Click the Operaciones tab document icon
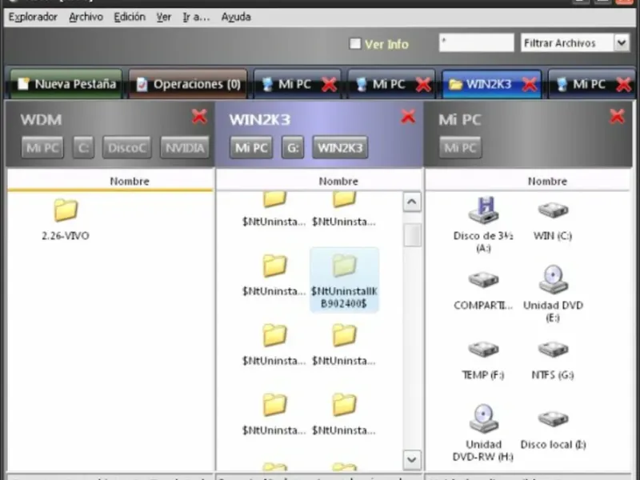This screenshot has height=480, width=640. pyautogui.click(x=142, y=85)
